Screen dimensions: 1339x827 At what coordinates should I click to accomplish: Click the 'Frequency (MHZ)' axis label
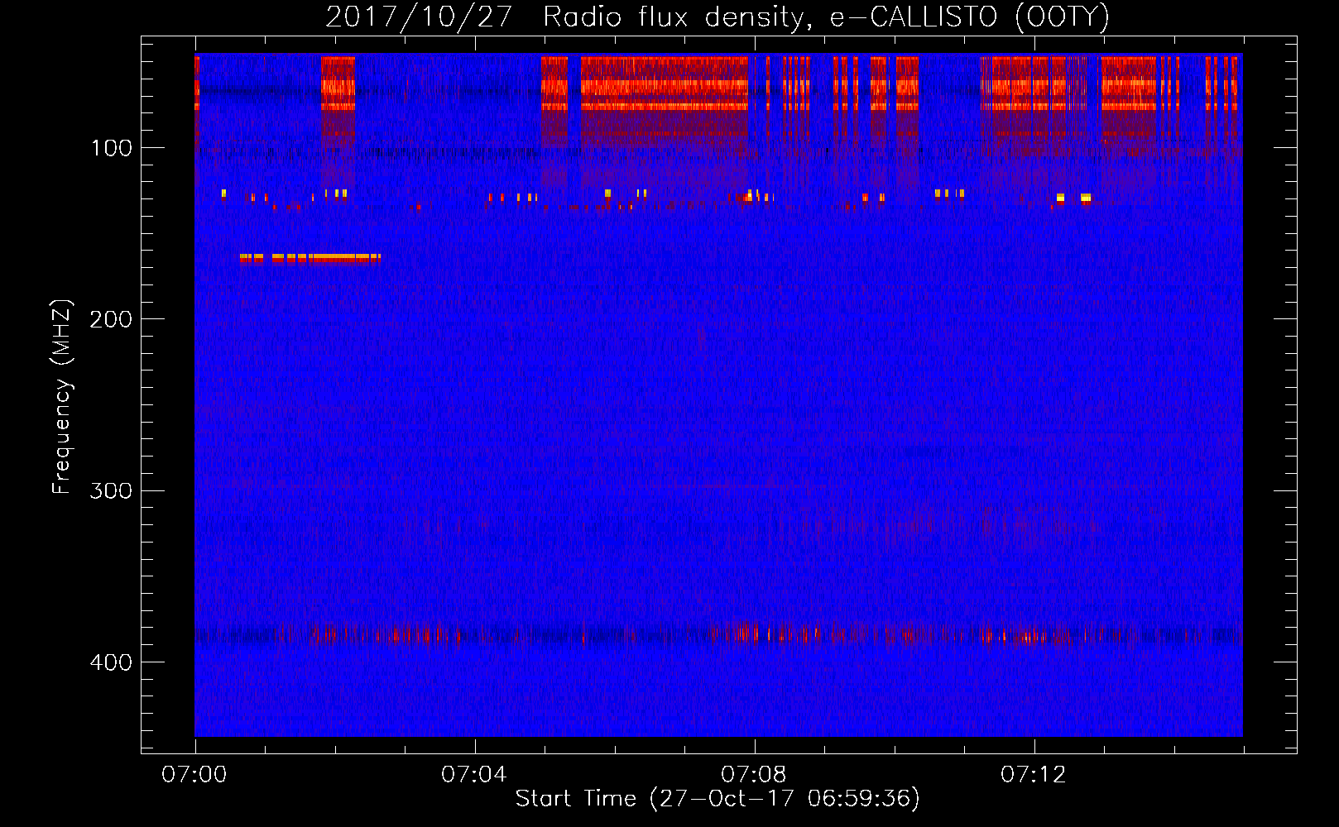pyautogui.click(x=62, y=397)
